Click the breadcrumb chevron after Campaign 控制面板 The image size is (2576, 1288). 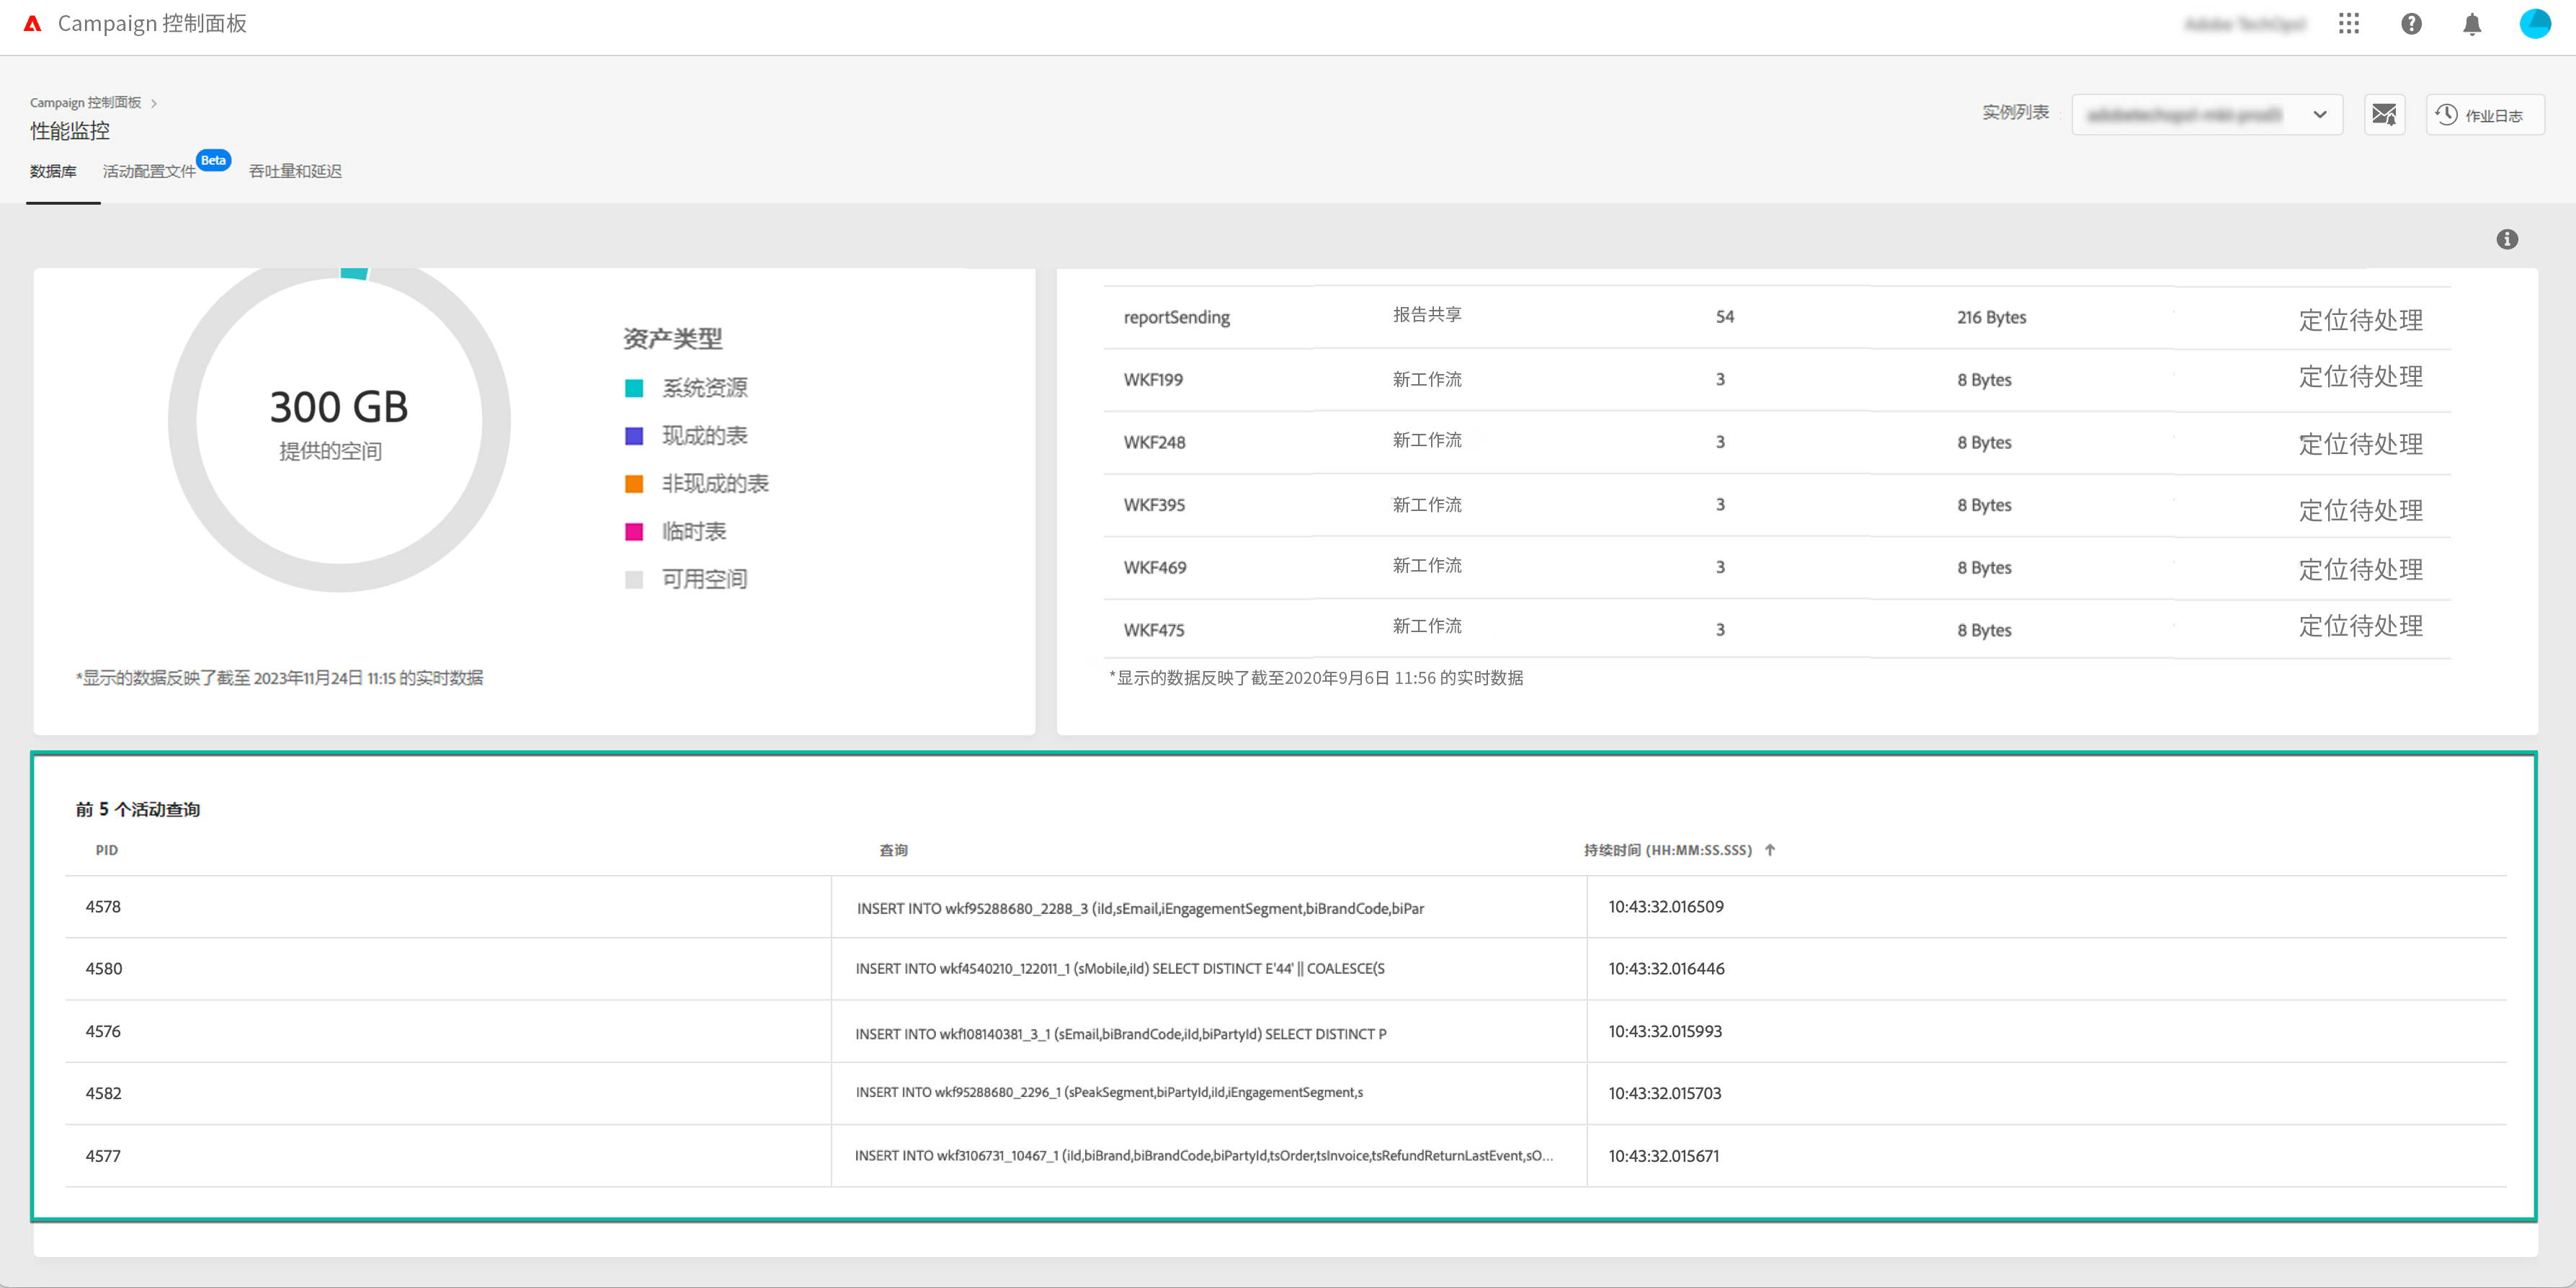(x=154, y=103)
